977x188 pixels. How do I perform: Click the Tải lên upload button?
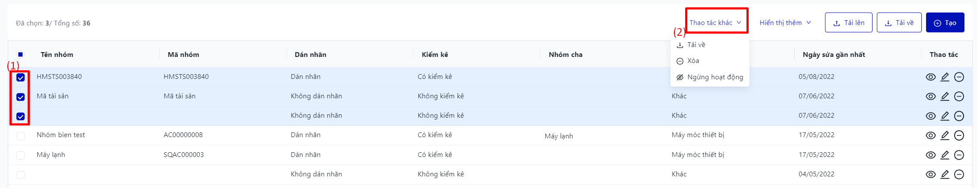(x=848, y=23)
